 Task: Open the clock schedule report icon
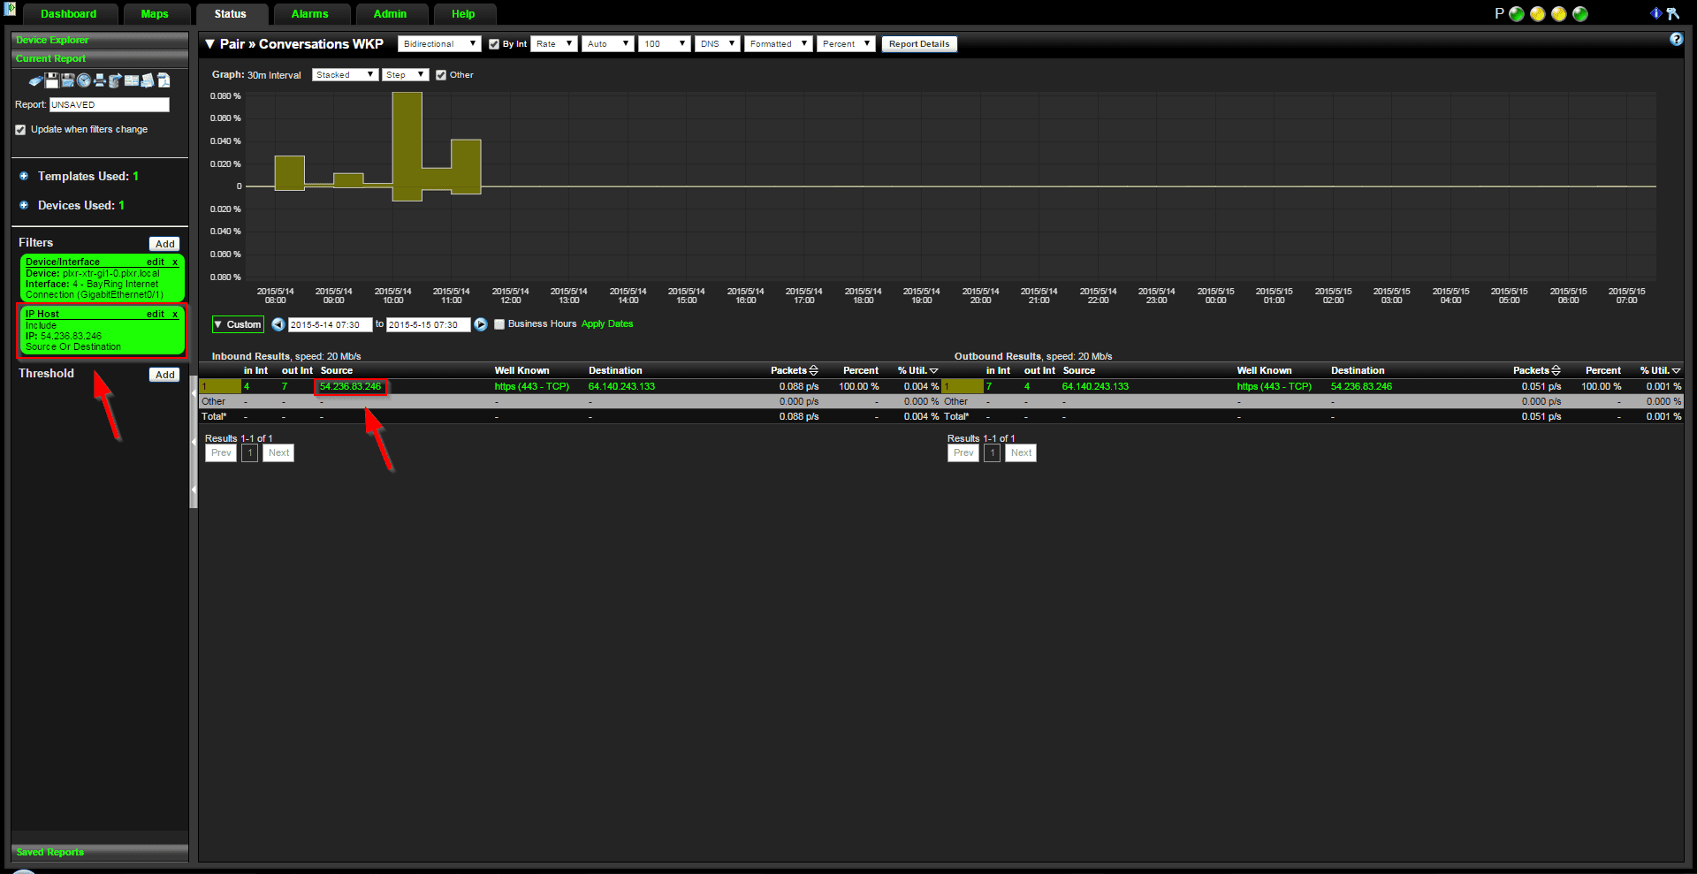coord(84,80)
